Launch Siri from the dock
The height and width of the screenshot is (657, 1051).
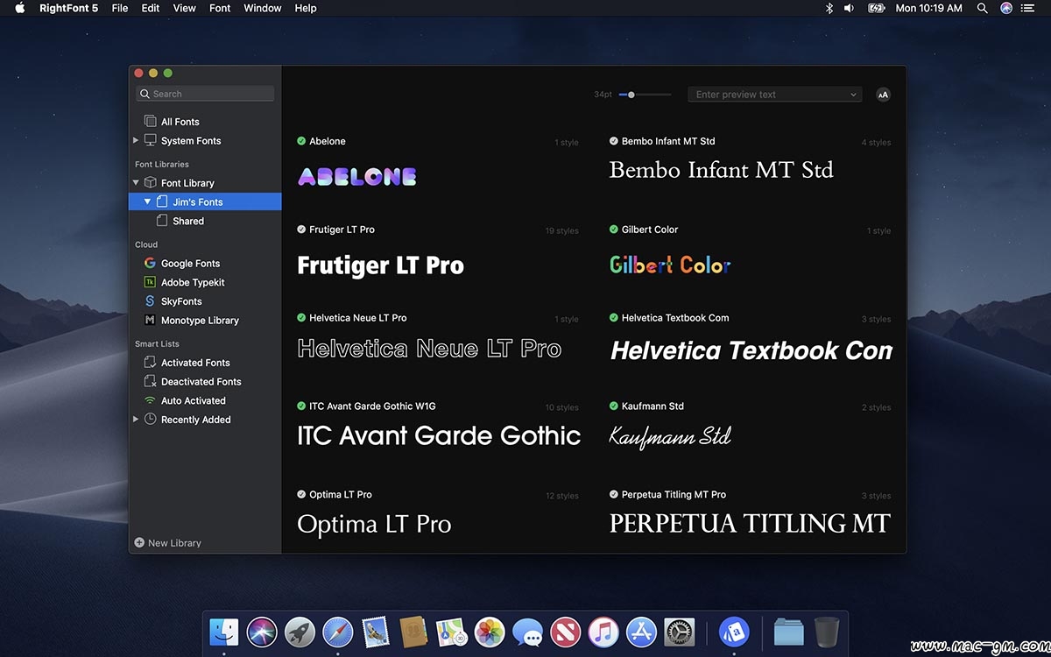[262, 632]
